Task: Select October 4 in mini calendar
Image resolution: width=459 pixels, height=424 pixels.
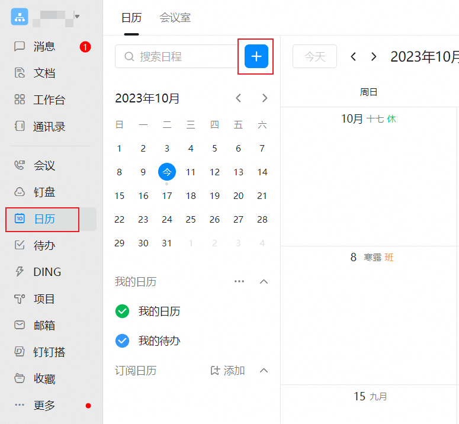Action: coord(191,149)
